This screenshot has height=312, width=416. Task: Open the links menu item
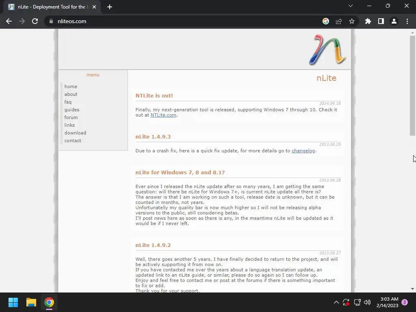coord(69,125)
